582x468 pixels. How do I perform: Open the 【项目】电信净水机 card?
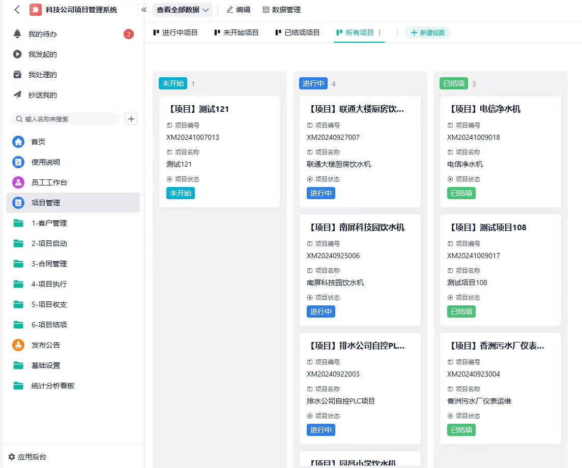point(500,151)
